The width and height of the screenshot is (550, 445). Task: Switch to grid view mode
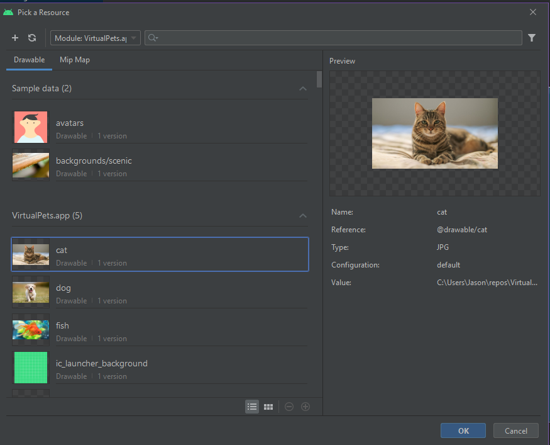click(x=268, y=407)
